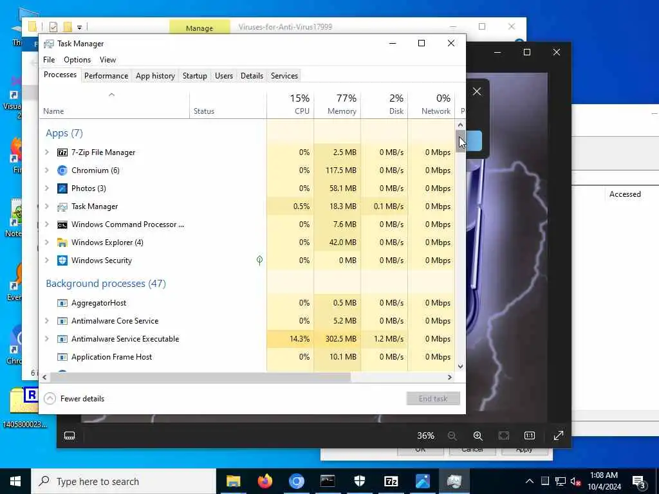Click the Status column header
Screen dimensions: 659x494
228,104
